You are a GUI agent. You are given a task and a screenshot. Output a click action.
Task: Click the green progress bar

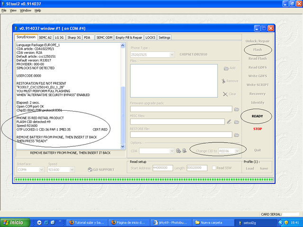click(144, 180)
